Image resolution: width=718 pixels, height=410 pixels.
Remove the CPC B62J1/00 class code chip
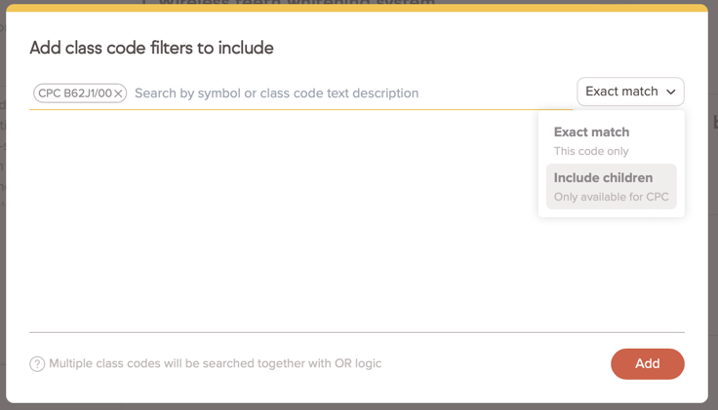[x=118, y=93]
